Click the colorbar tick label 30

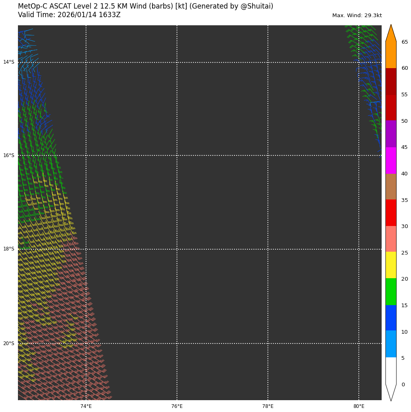point(404,226)
